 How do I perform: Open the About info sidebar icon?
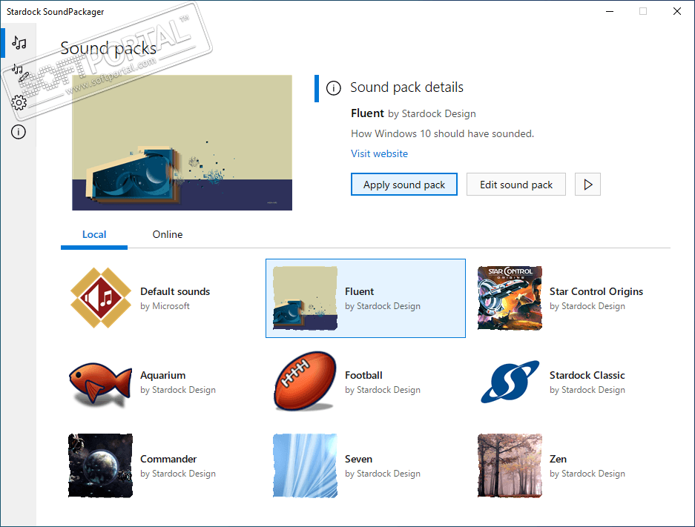pyautogui.click(x=19, y=132)
